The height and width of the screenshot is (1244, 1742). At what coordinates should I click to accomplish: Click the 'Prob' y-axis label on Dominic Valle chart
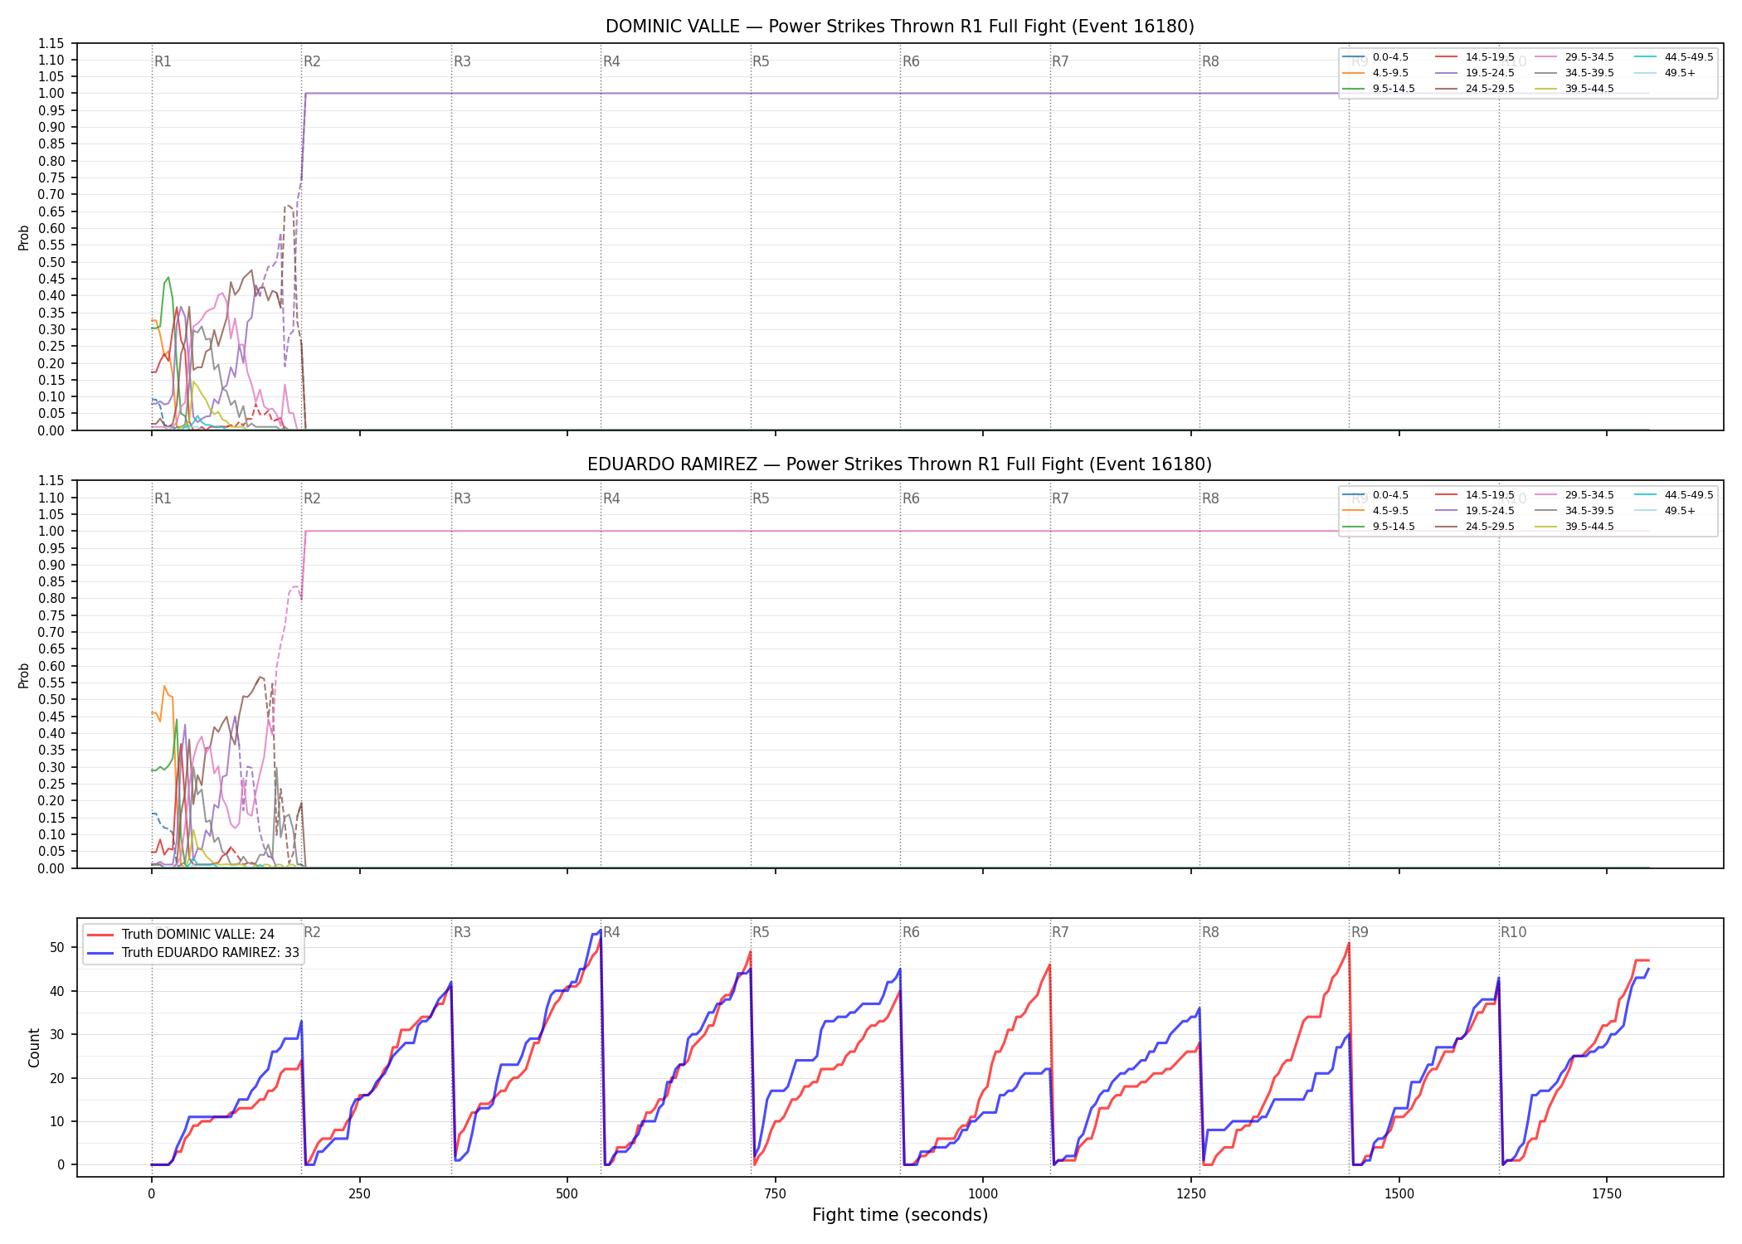click(x=24, y=237)
